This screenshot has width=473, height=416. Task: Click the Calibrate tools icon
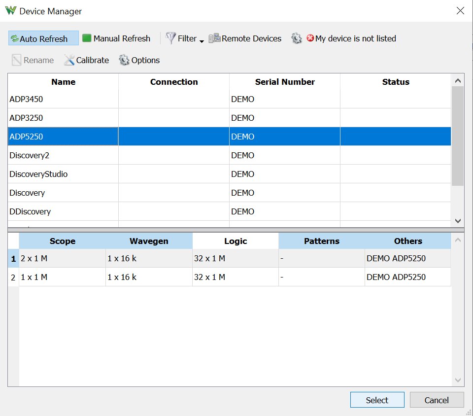[x=69, y=60]
